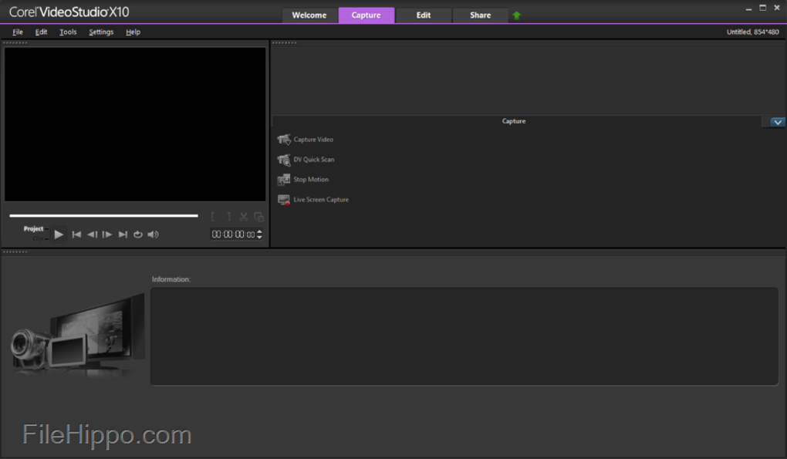
Task: Cut clip using the scissors icon
Action: click(x=243, y=217)
